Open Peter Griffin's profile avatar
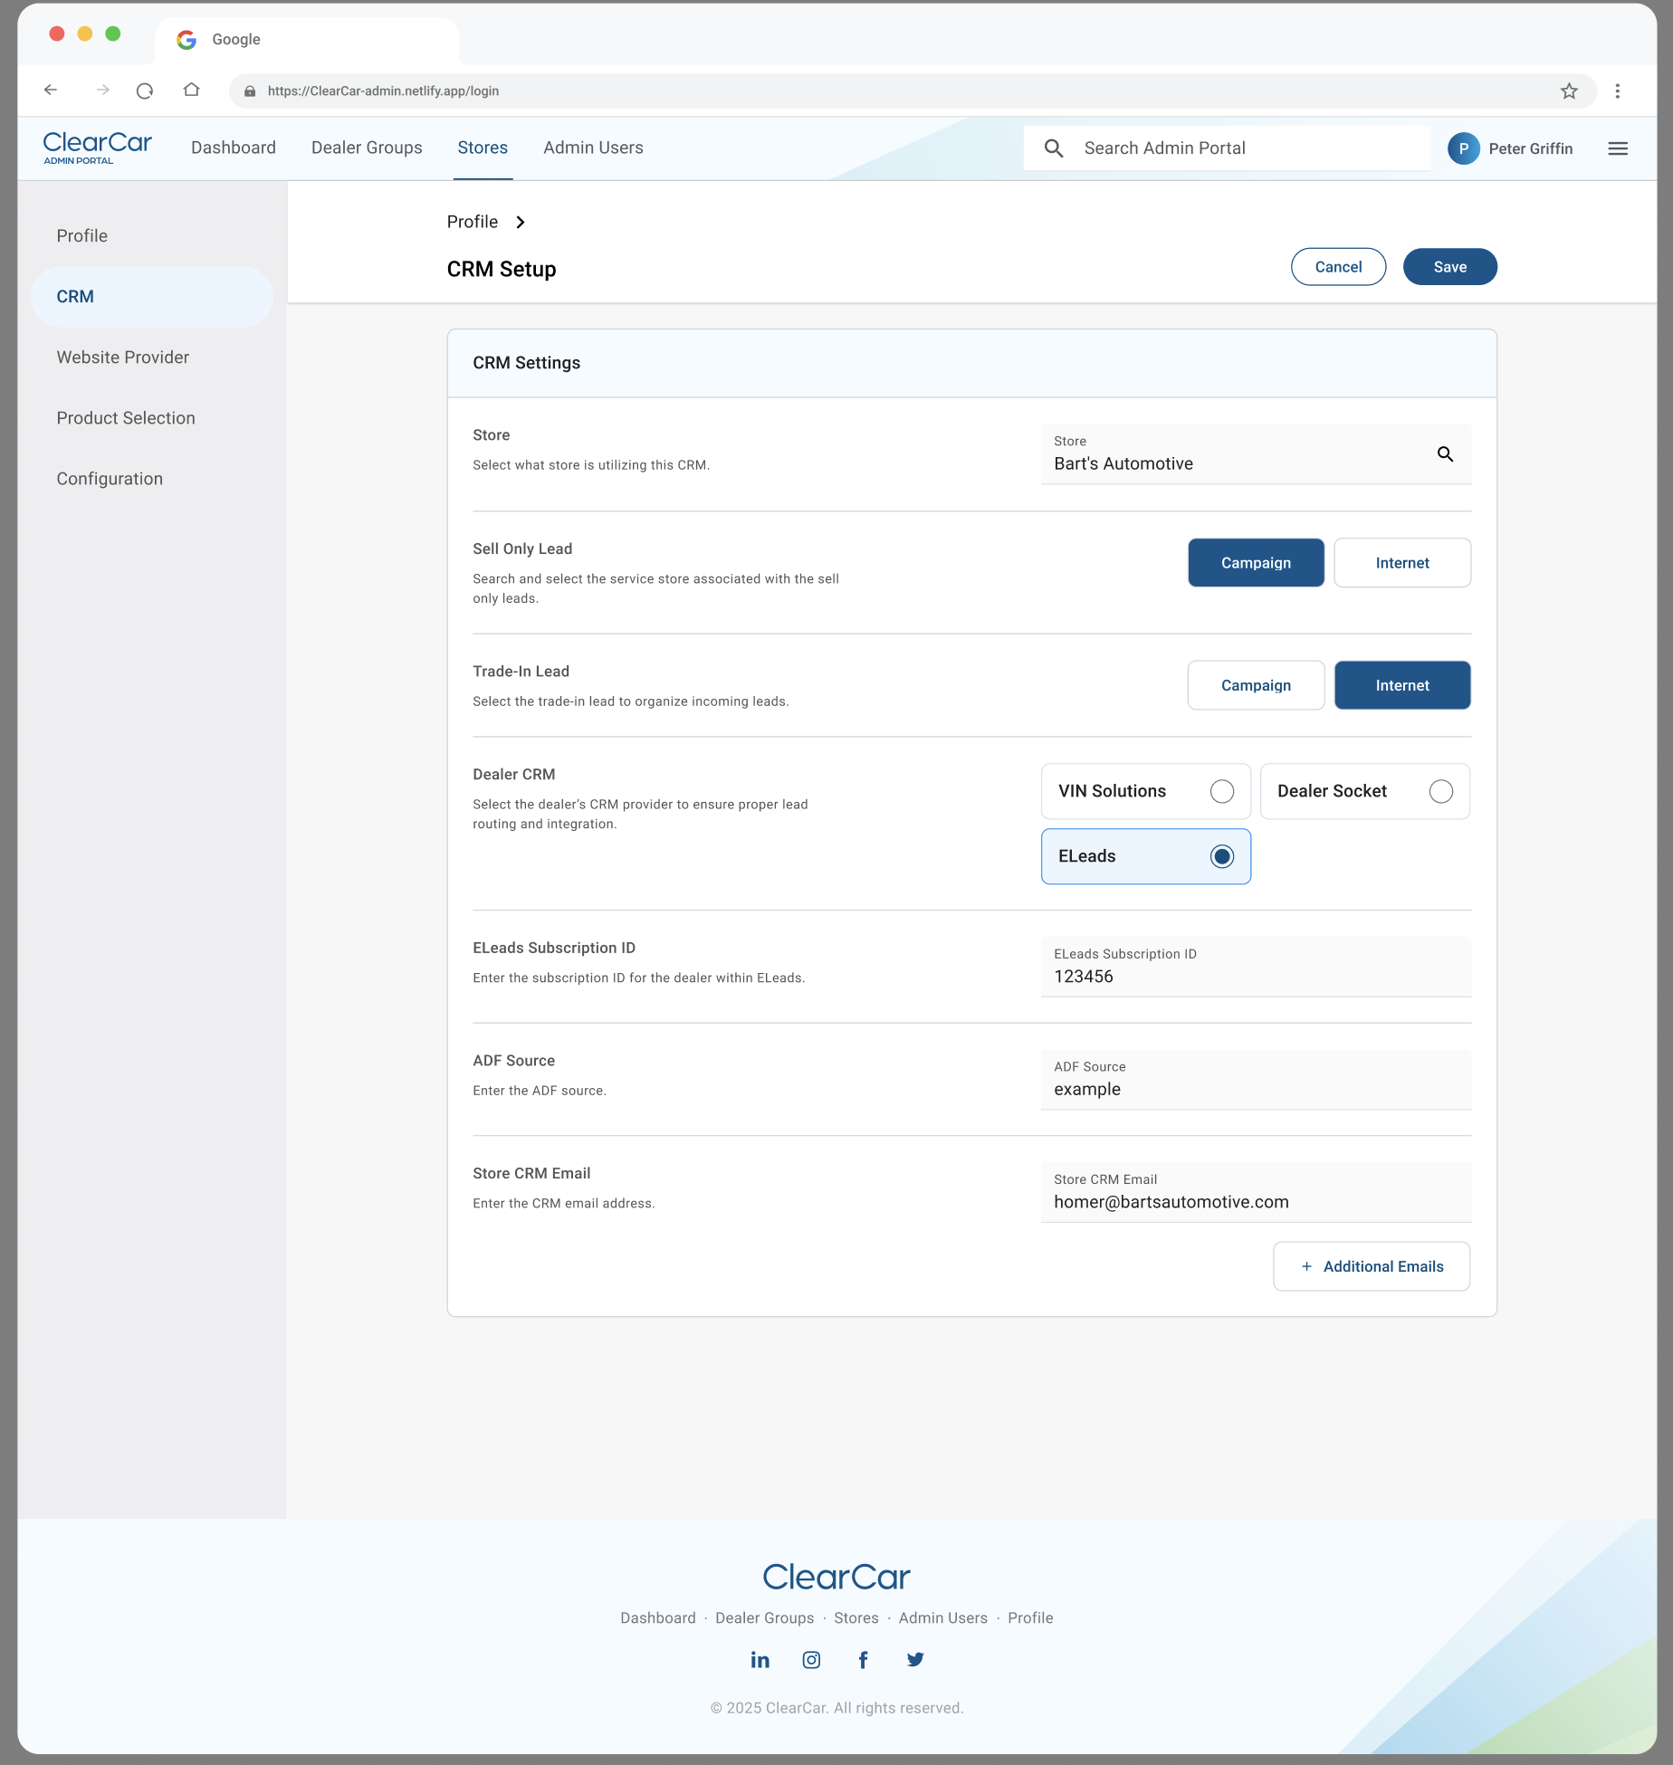 pyautogui.click(x=1463, y=148)
